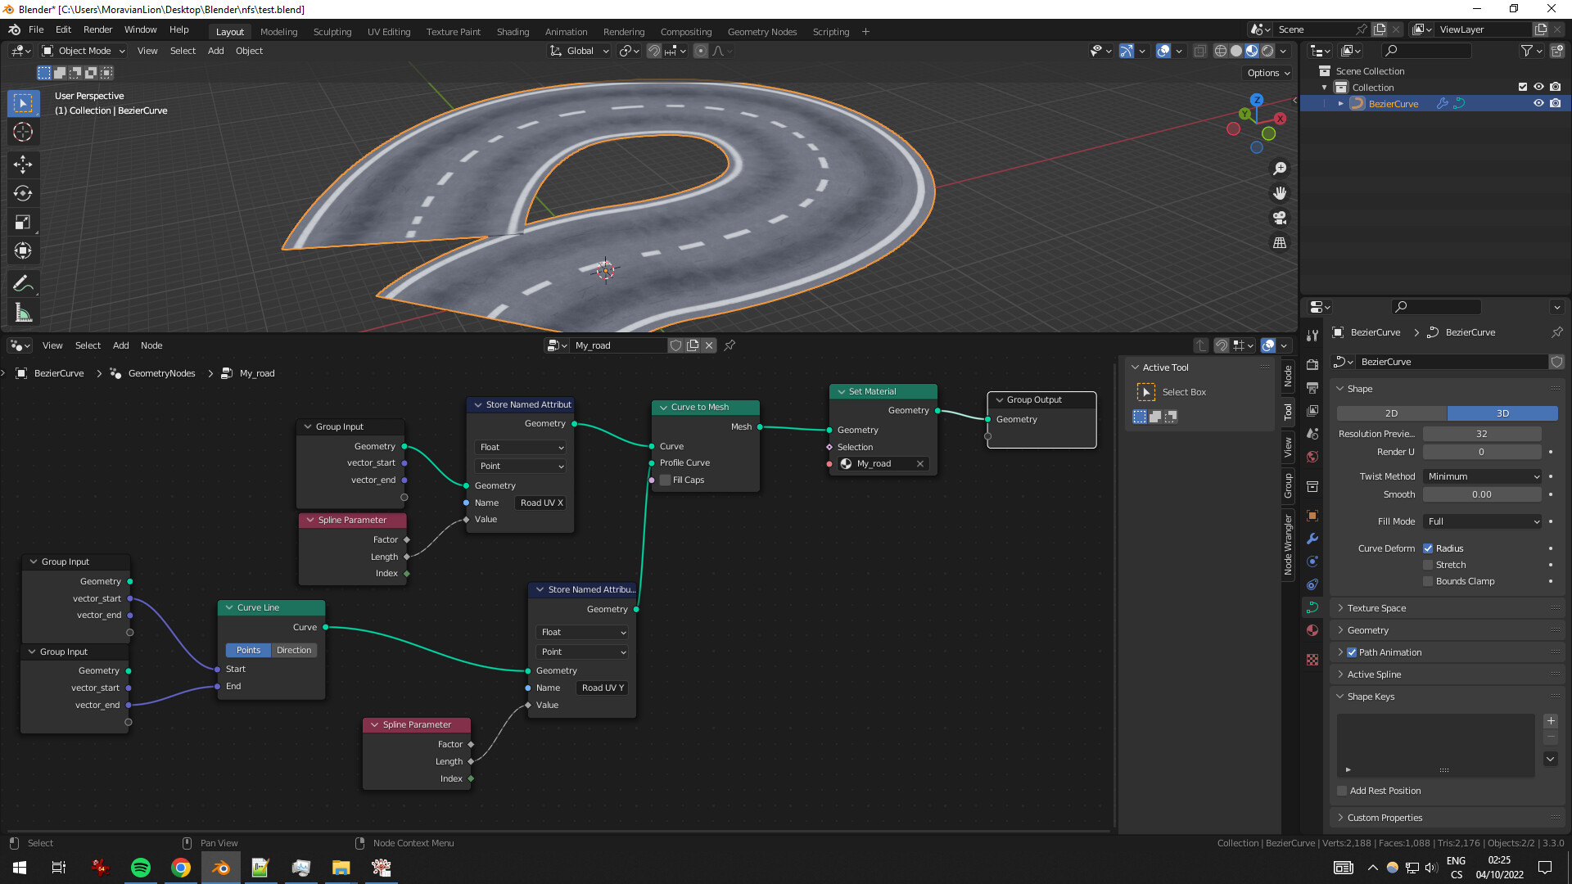Enable the Radius checkbox under Curve Deform
Image resolution: width=1572 pixels, height=884 pixels.
[x=1428, y=548]
